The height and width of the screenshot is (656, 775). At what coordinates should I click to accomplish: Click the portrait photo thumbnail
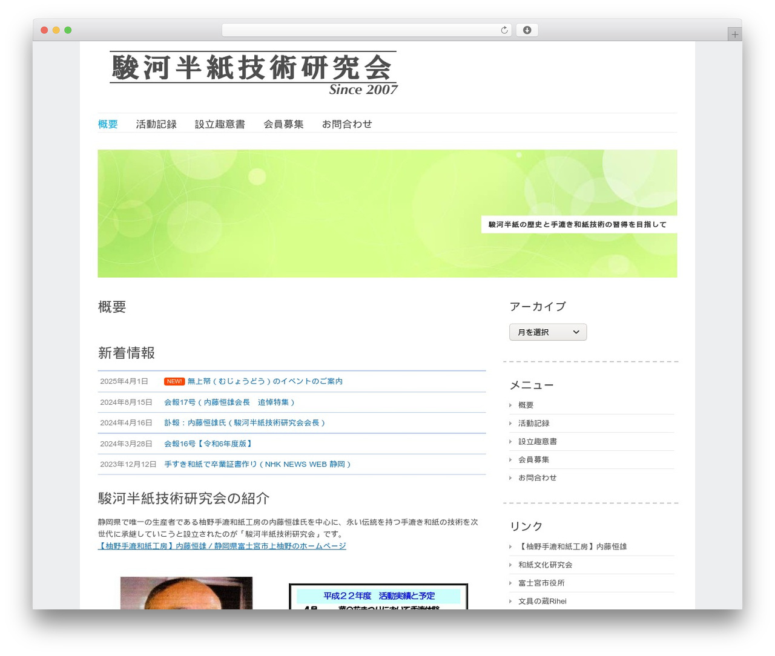pyautogui.click(x=186, y=593)
